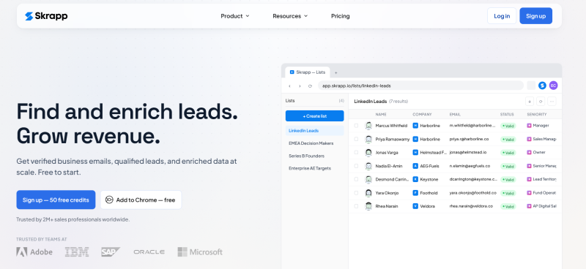Image resolution: width=586 pixels, height=269 pixels.
Task: Click the Skrapp logo in the header
Action: click(46, 16)
